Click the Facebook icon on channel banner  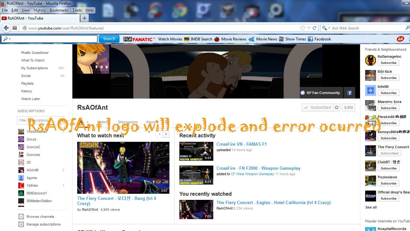pyautogui.click(x=349, y=93)
